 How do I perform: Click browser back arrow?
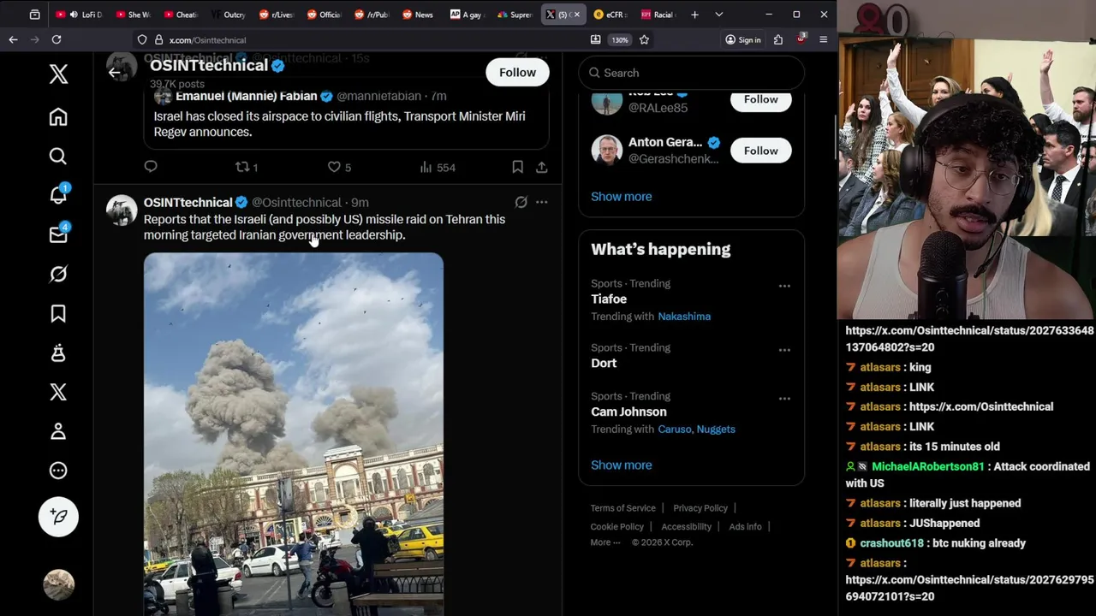(13, 39)
